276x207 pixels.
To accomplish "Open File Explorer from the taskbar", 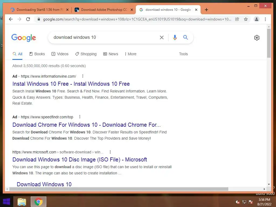I will 22,202.
